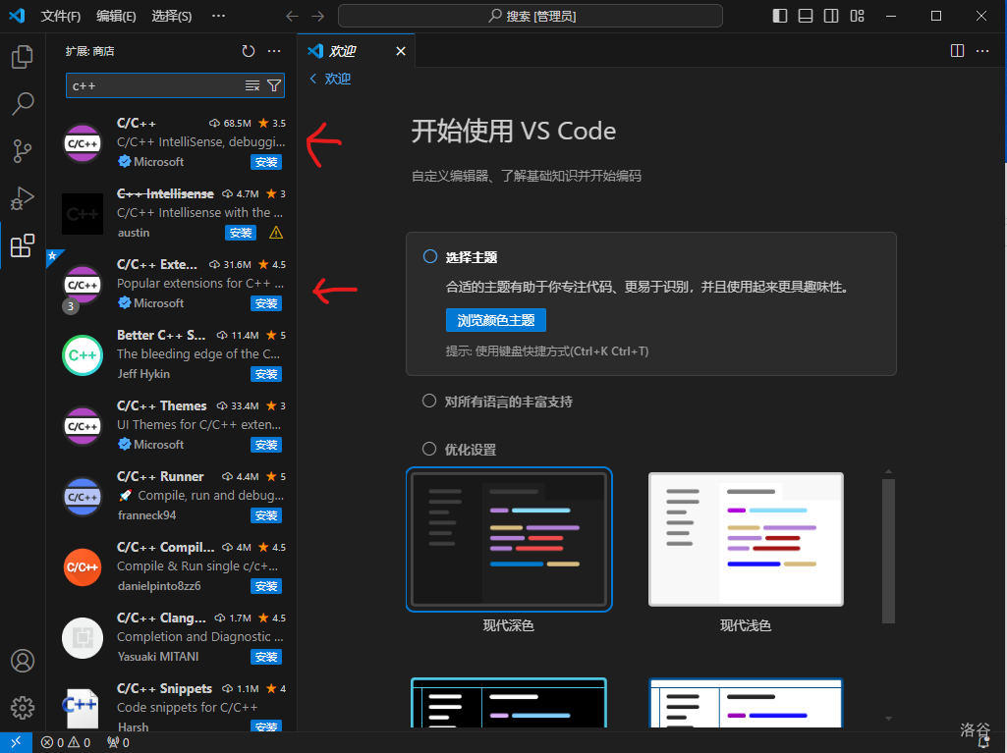The image size is (1007, 753).
Task: Click Jeff Hykin publisher name
Action: (x=143, y=374)
